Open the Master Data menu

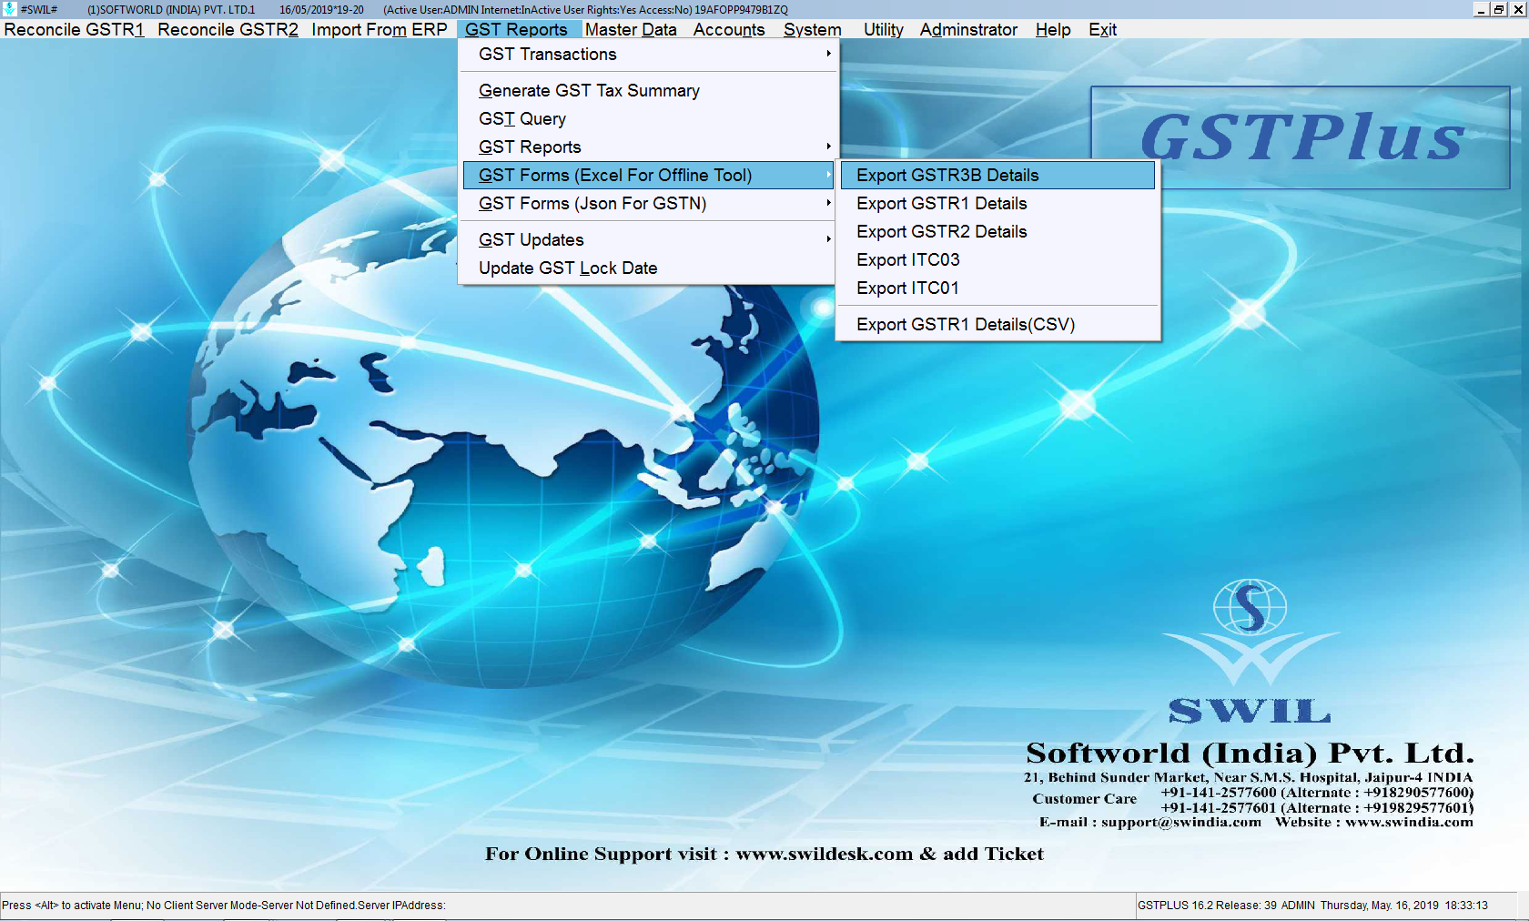631,29
